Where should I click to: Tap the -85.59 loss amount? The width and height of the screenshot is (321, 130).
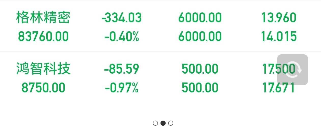pos(122,69)
